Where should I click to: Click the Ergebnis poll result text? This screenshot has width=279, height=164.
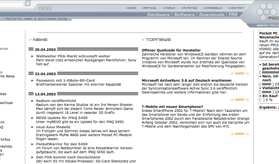click(269, 108)
